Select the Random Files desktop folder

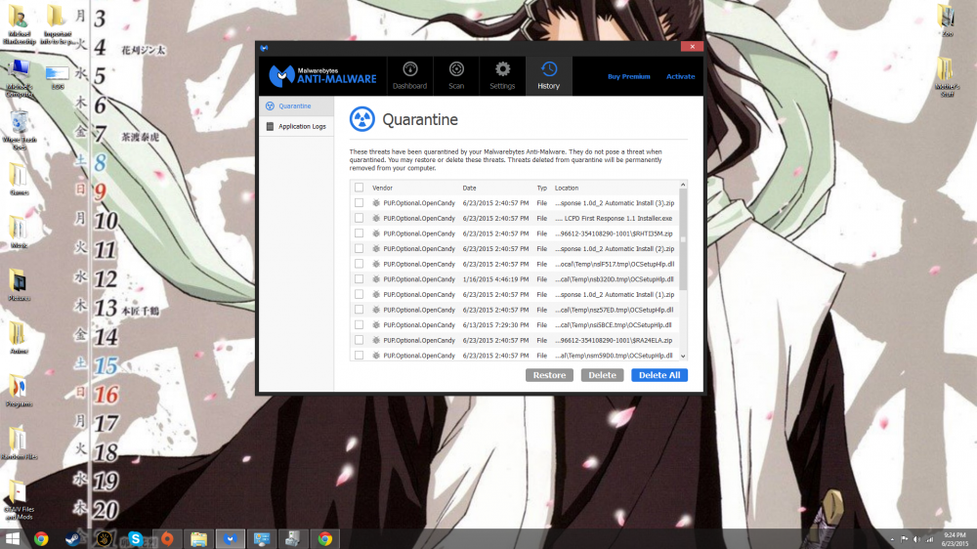point(20,443)
